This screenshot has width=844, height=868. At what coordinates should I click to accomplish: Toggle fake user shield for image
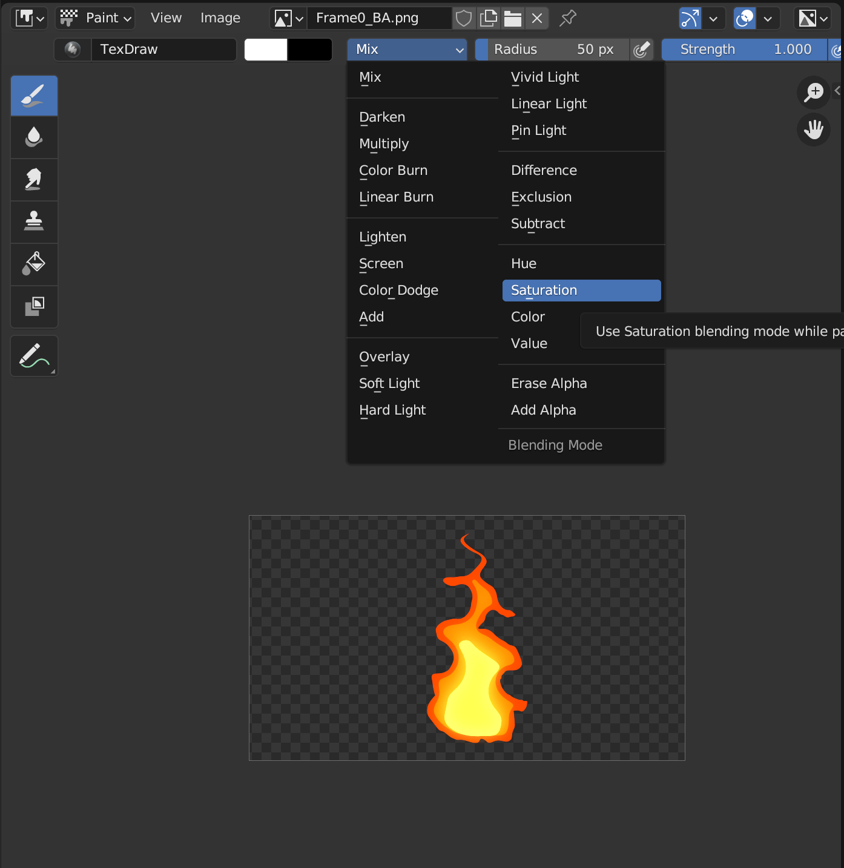[464, 18]
